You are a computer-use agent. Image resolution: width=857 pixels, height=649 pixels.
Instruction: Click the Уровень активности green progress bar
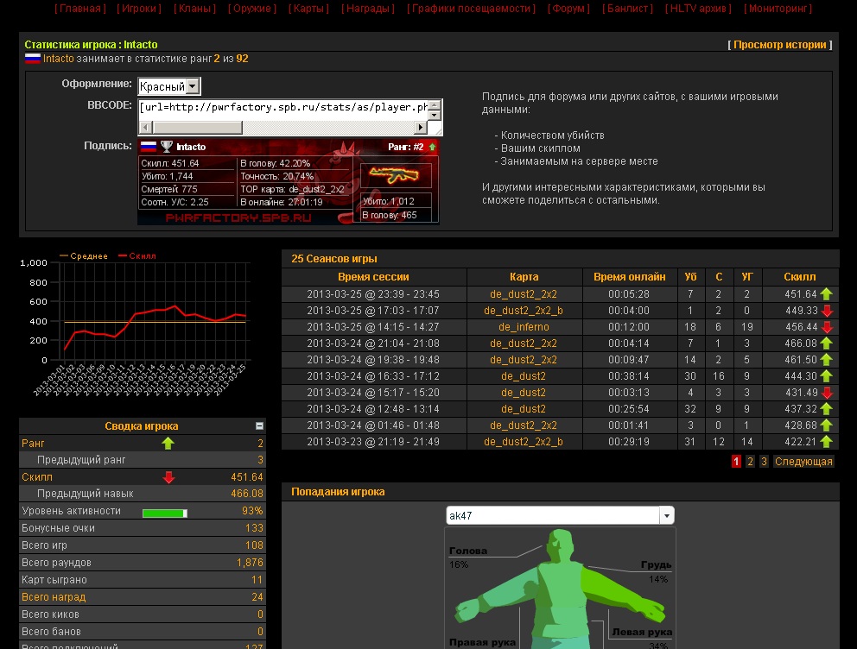coord(164,513)
